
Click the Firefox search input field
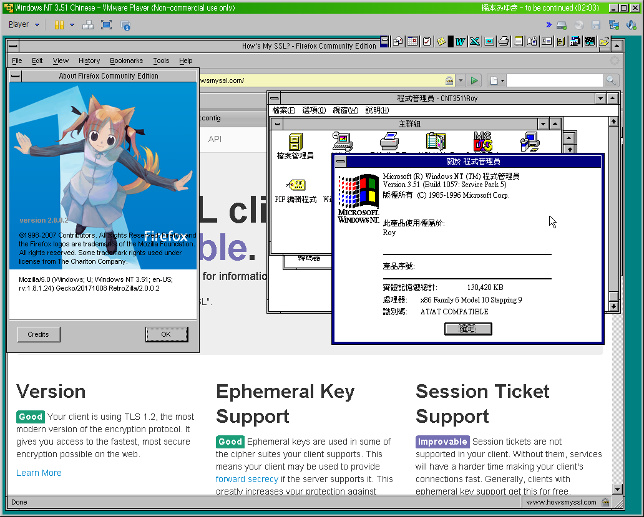tap(555, 80)
